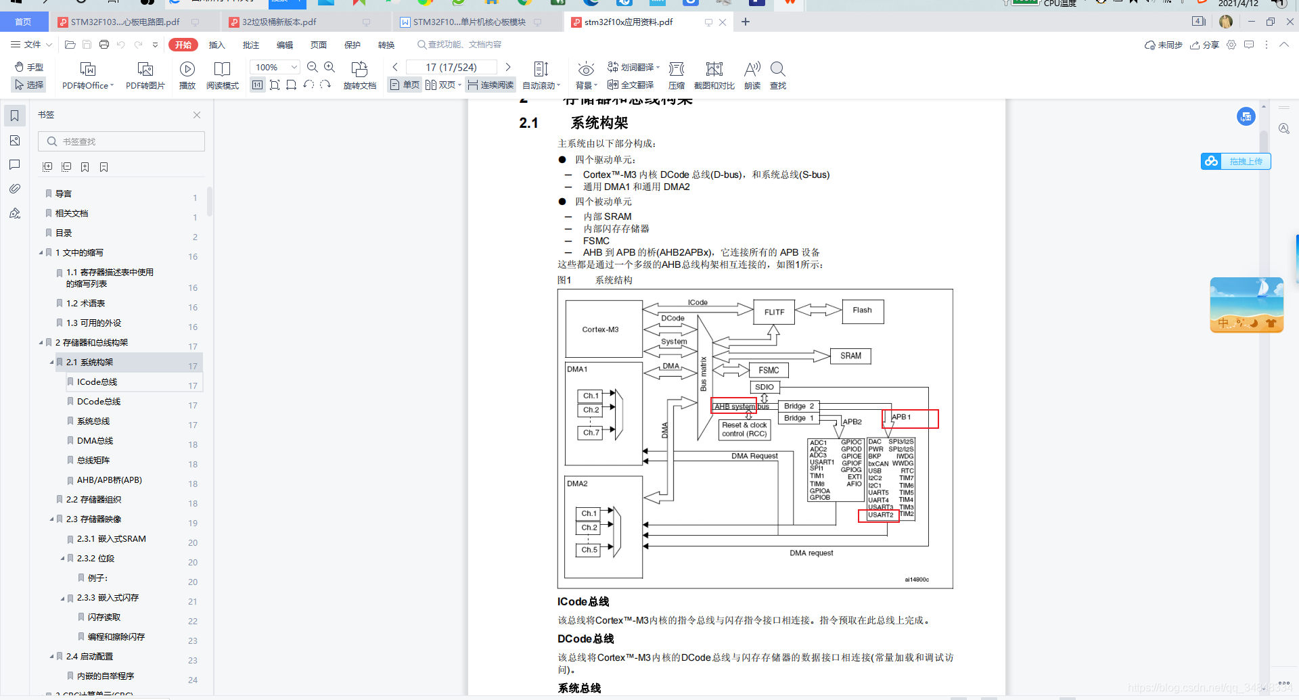
Task: Expand all bookmarks icon
Action: point(47,166)
